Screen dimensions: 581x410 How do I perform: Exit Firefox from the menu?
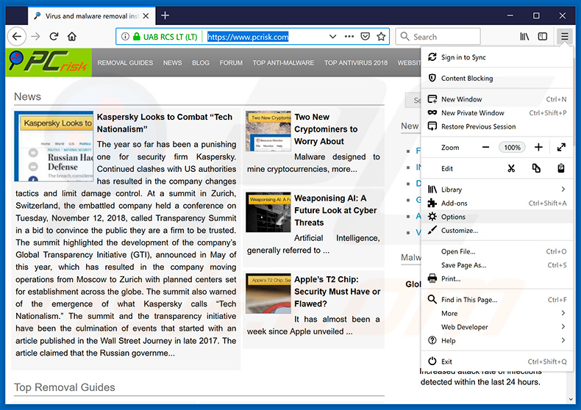(x=496, y=362)
